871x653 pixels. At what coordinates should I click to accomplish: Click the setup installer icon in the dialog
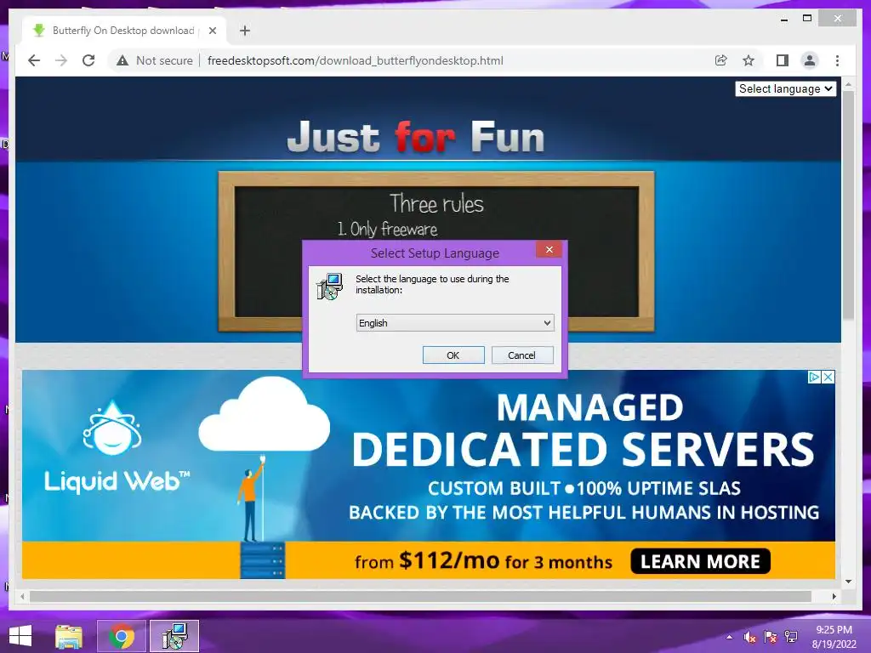pos(330,287)
